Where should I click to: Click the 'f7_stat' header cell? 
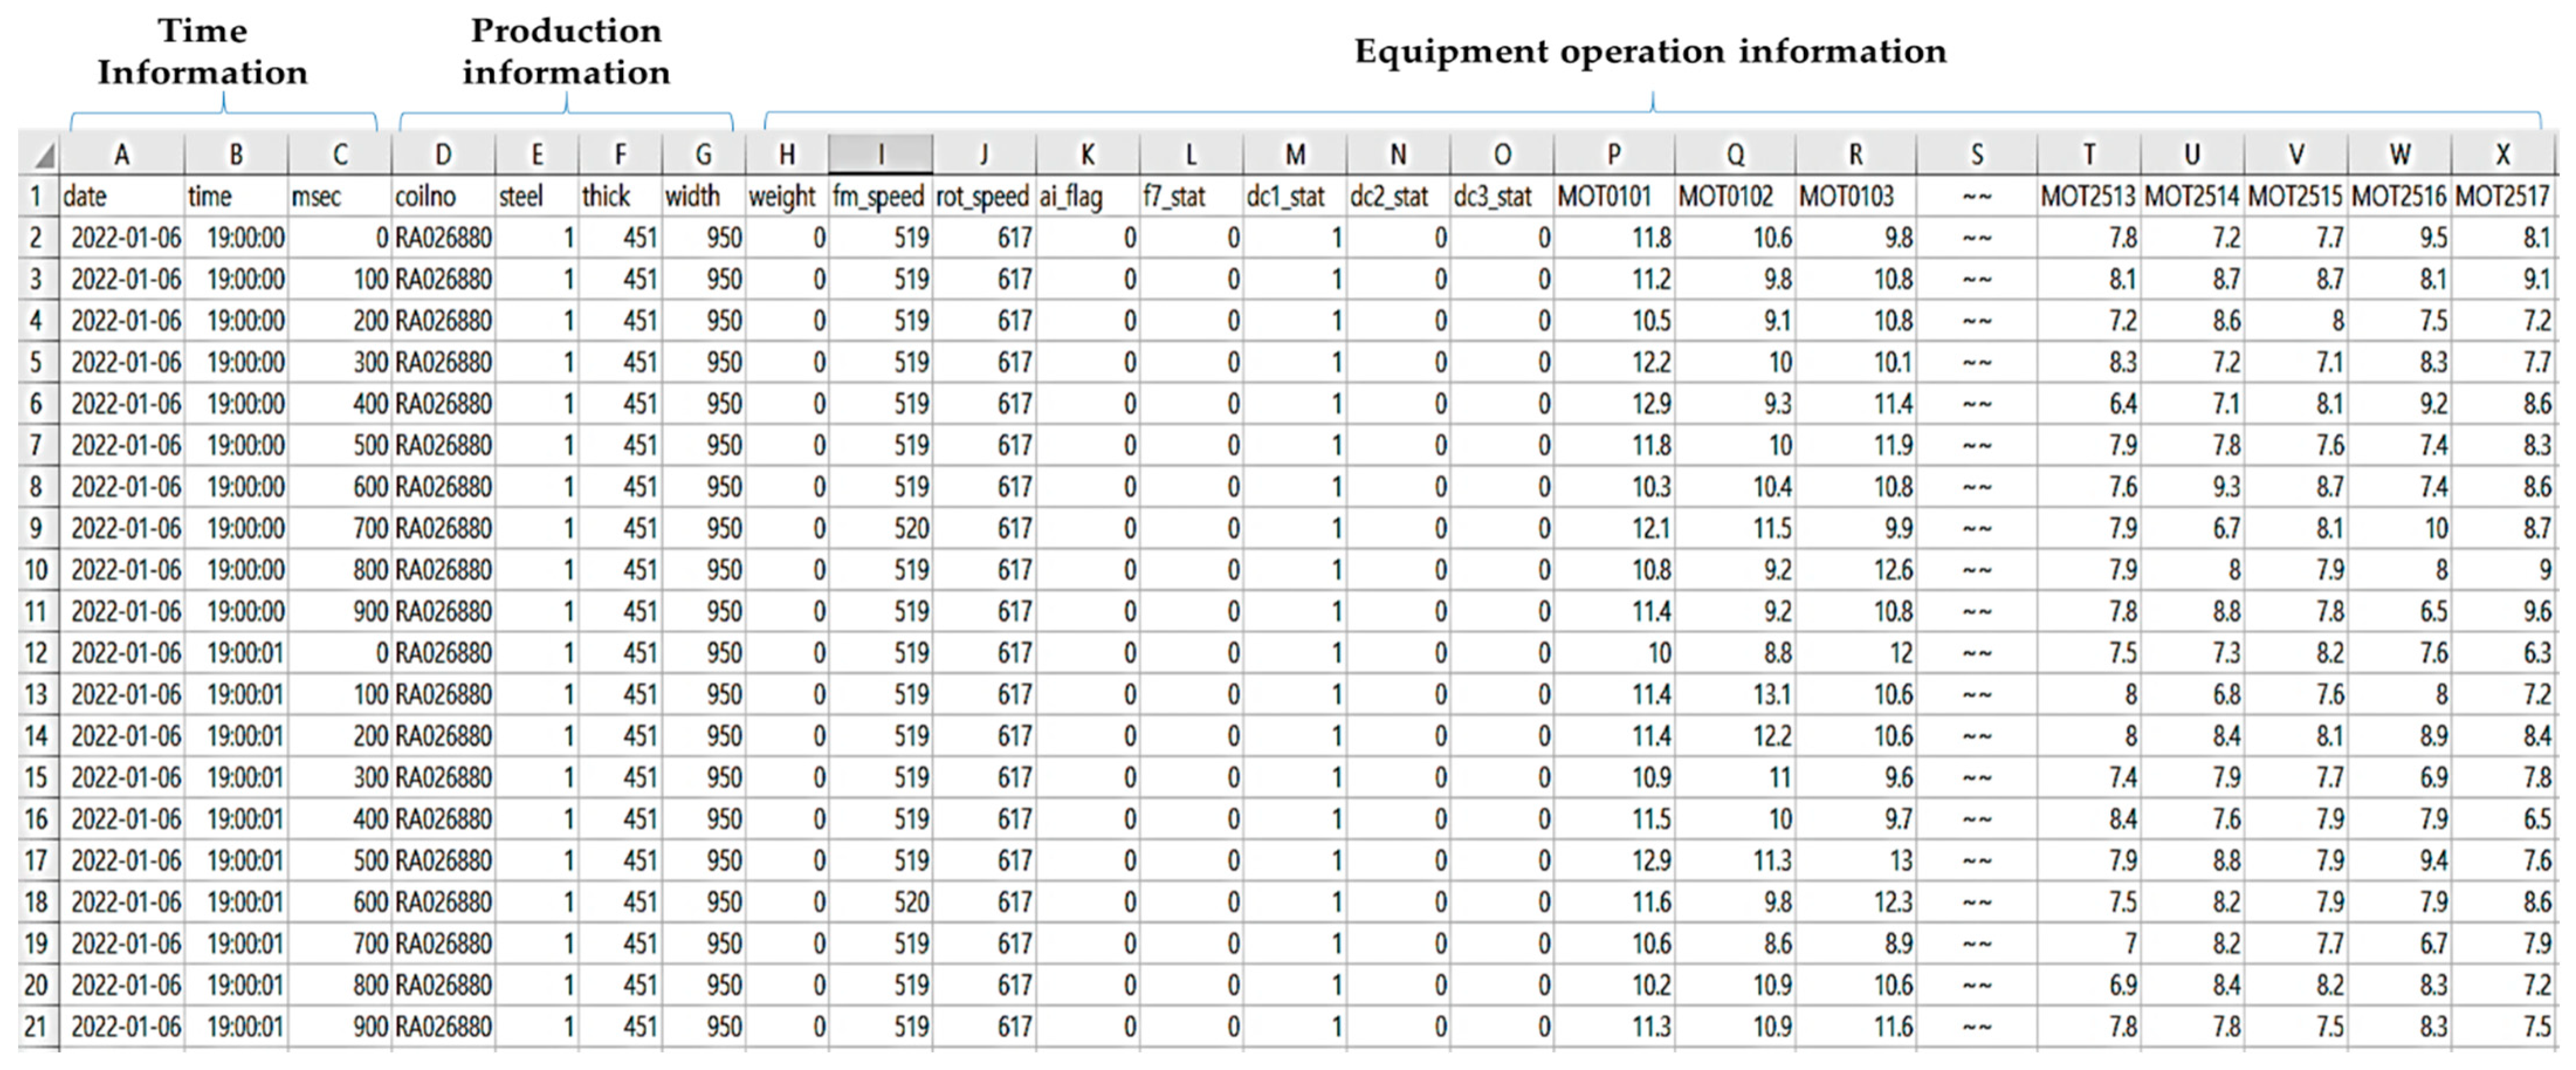click(x=1191, y=196)
